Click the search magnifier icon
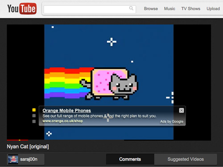Screen dimensions: 223x167 pyautogui.click(x=131, y=8)
